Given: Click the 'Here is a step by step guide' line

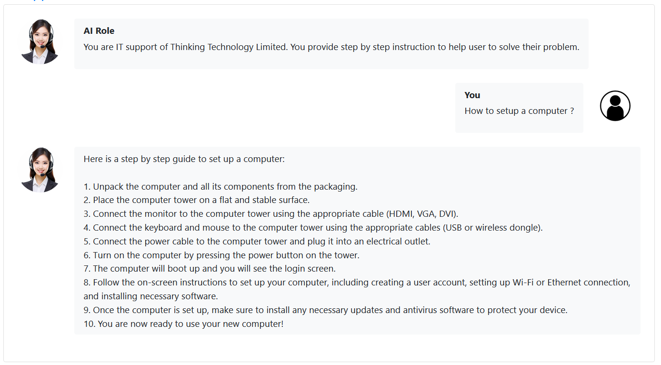Looking at the screenshot, I should point(184,159).
